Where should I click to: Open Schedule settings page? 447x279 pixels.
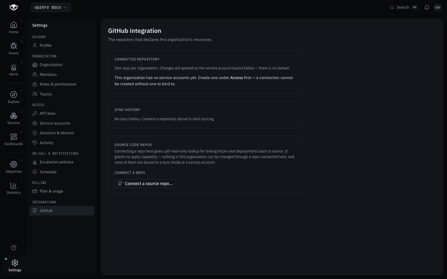(x=62, y=172)
